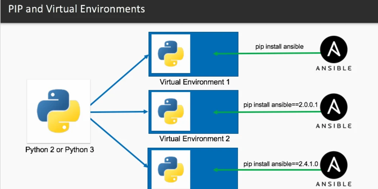Click the Ansible logo beside pip install ansible

334,50
